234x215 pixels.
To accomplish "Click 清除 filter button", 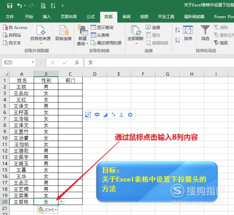I will tap(221, 27).
